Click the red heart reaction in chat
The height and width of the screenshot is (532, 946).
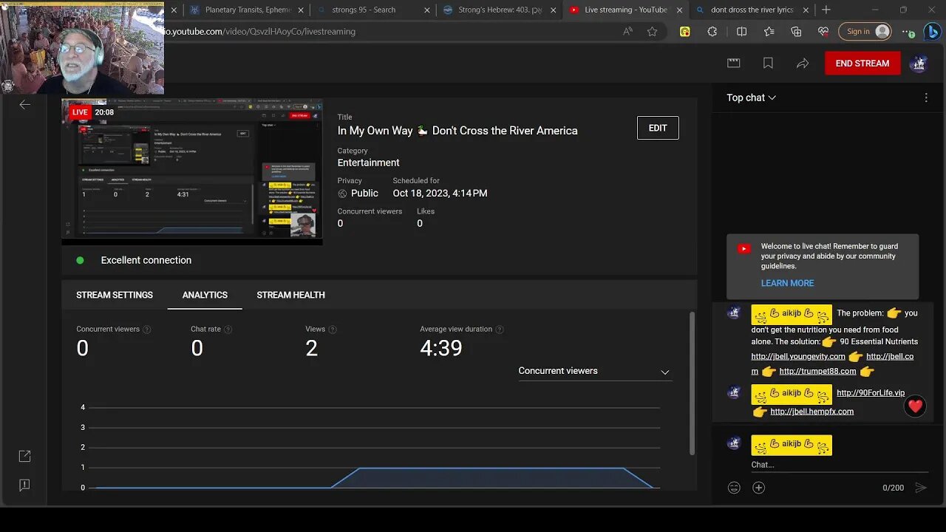click(915, 406)
